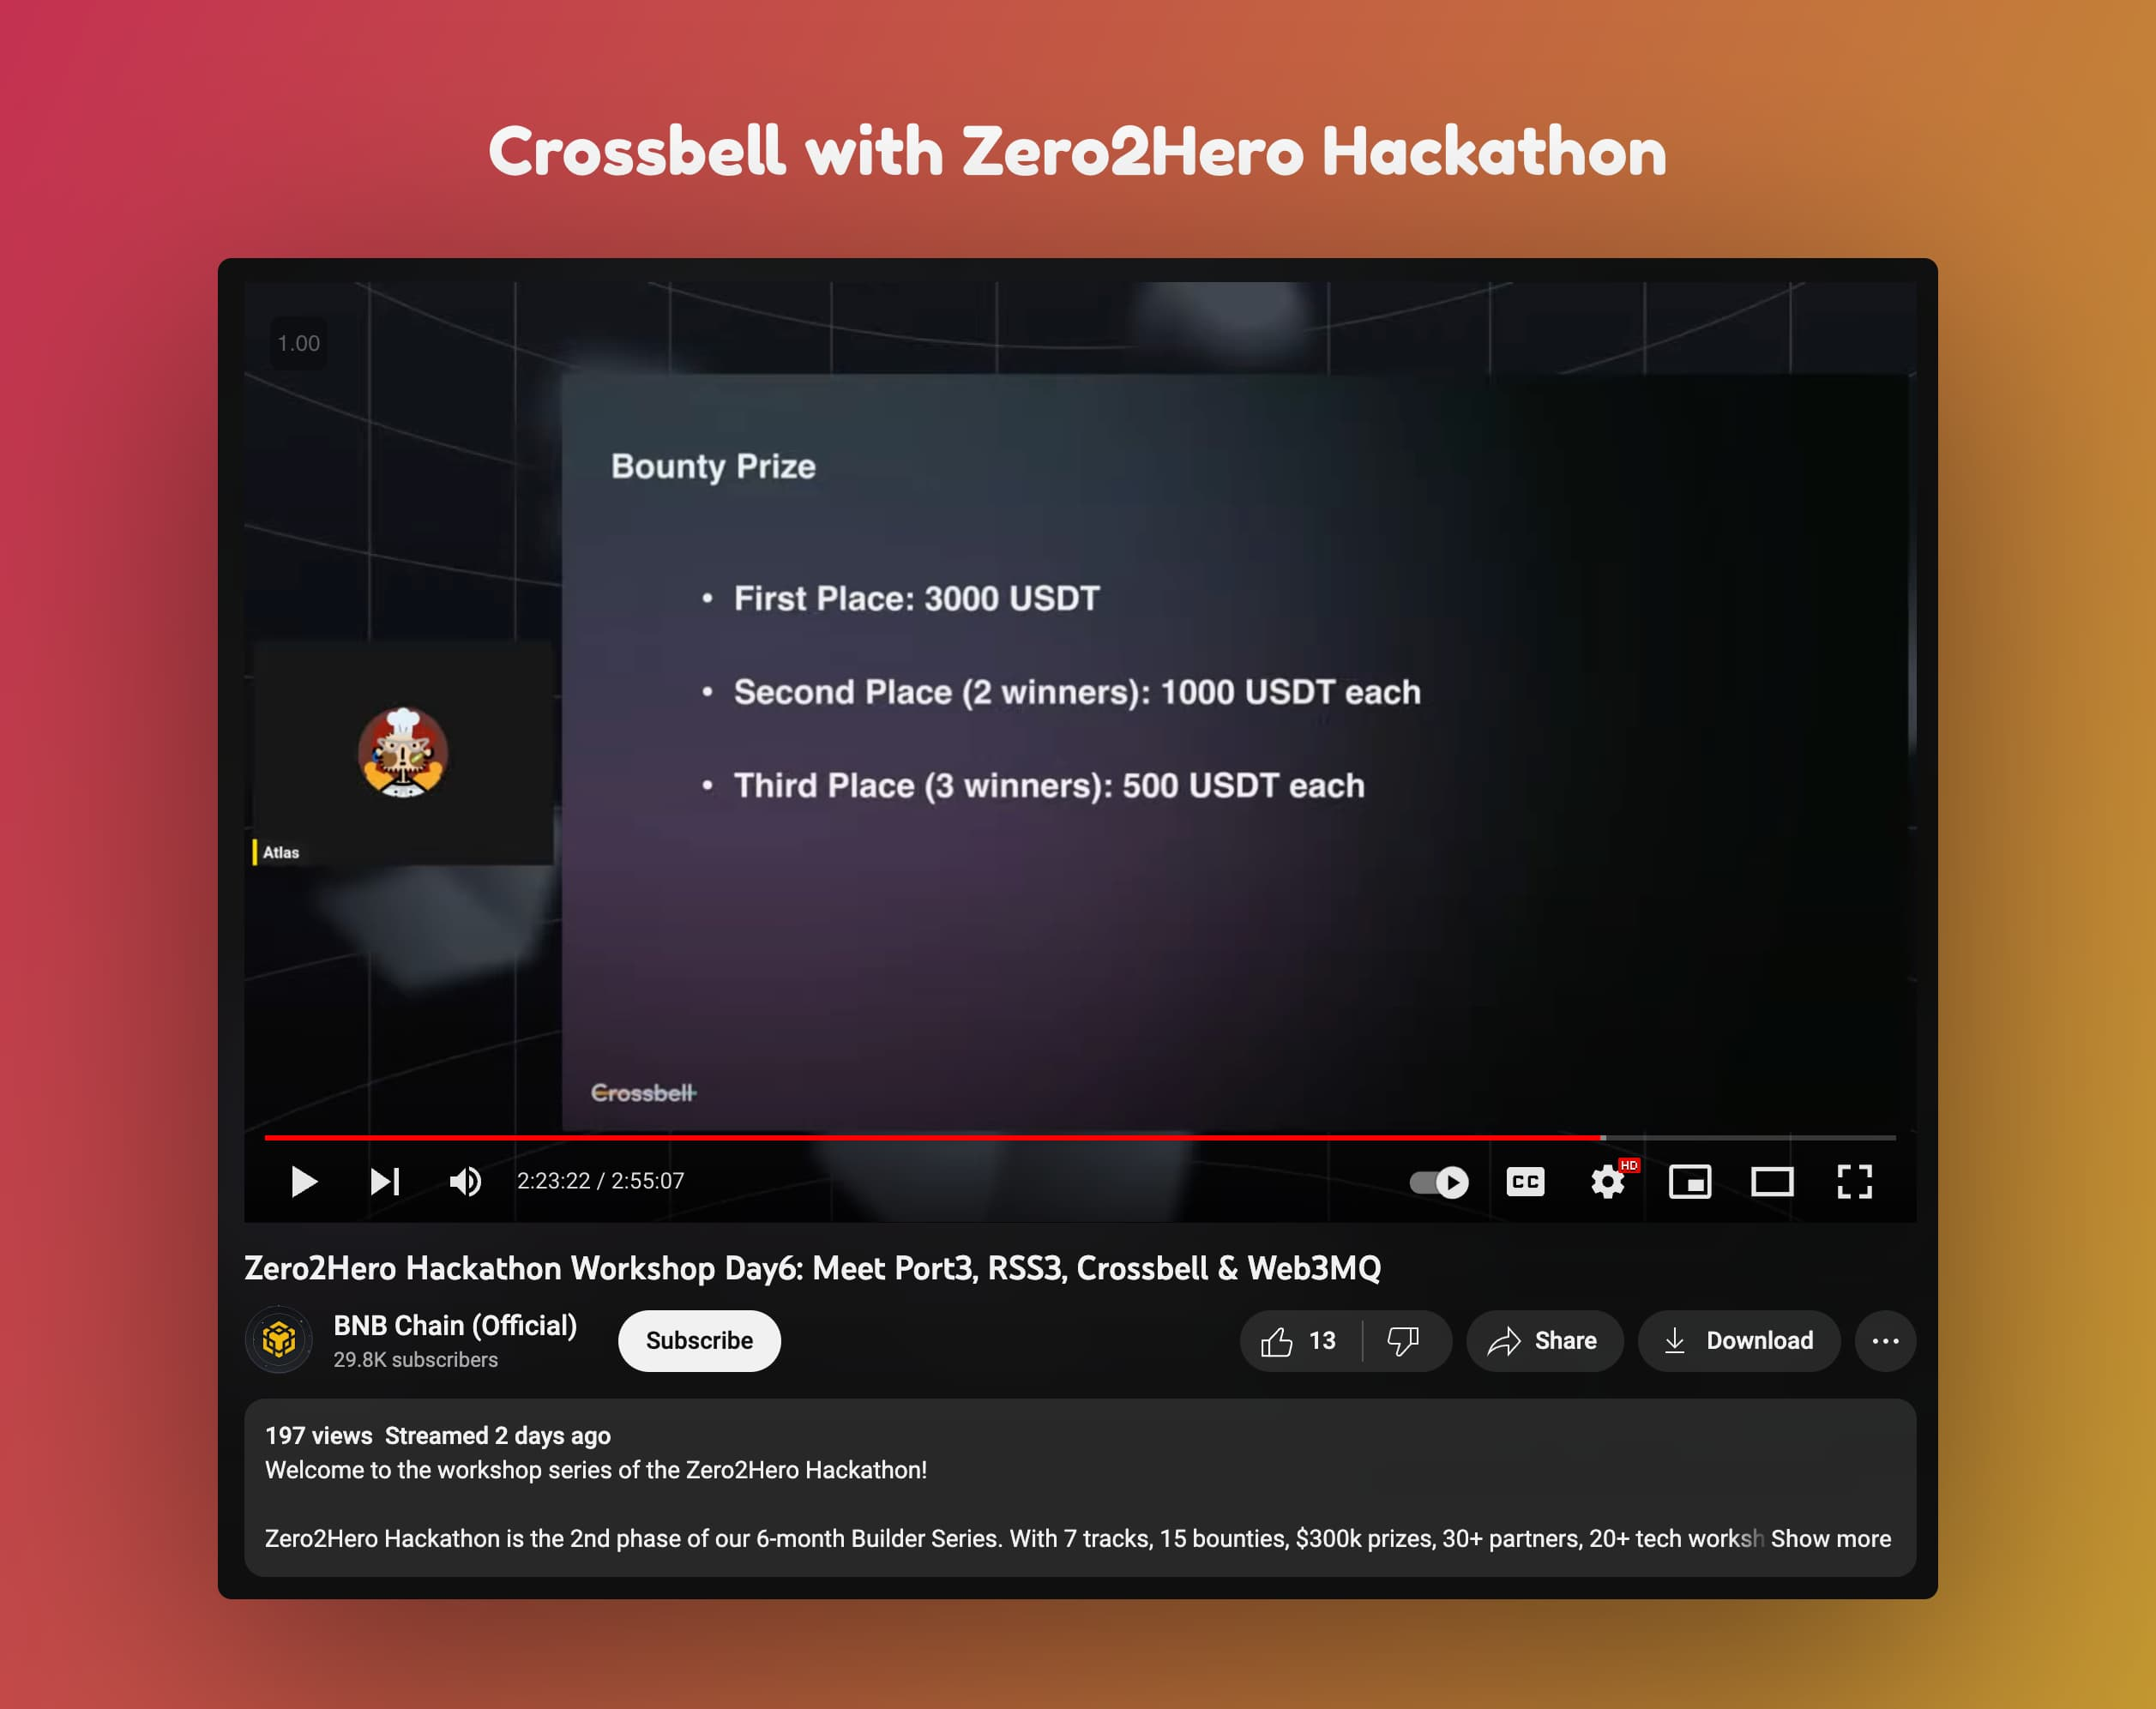Toggle closed captions CC button
The image size is (2156, 1709).
click(1522, 1182)
